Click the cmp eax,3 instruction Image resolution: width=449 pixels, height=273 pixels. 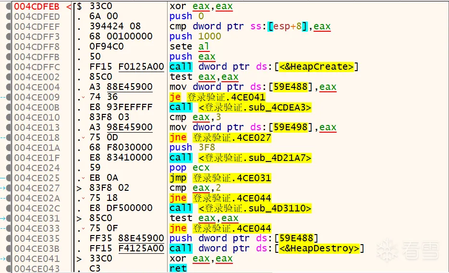195,117
